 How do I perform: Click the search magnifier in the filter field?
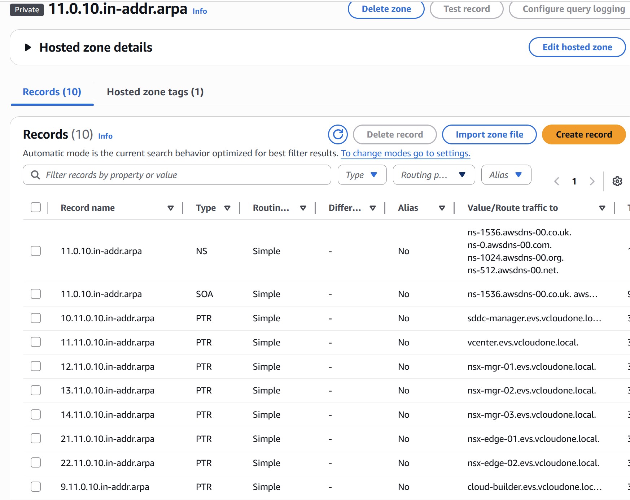[x=35, y=175]
